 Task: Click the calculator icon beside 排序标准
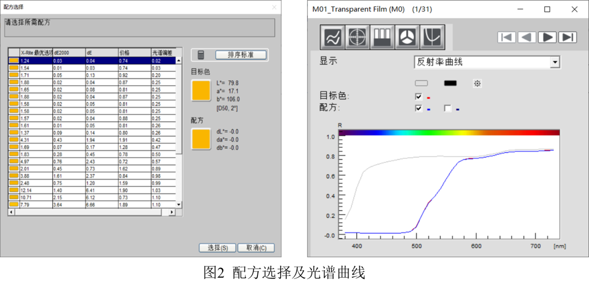(201, 55)
